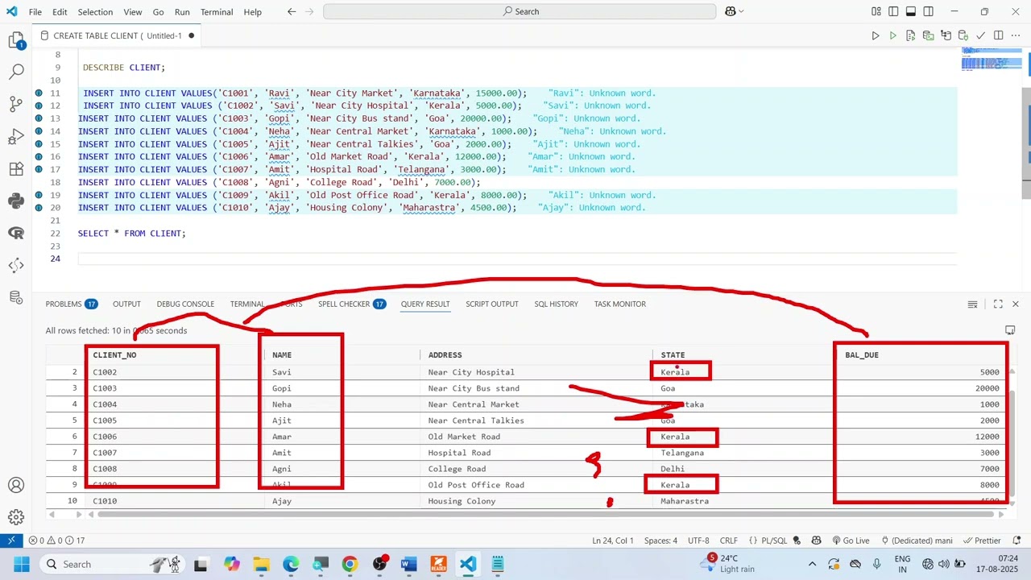Click the remote window icon in status bar
This screenshot has height=580, width=1031.
(11, 541)
